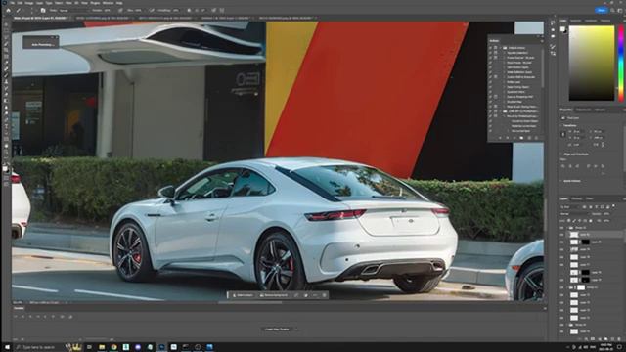Switch to the Swatches tab
Screen dimensions: 626x352
[576, 21]
